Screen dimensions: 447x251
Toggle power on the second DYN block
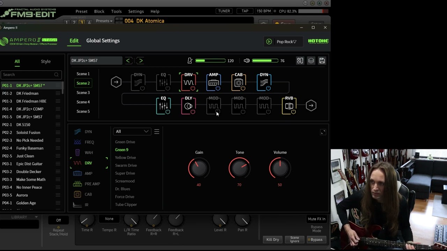click(x=268, y=88)
